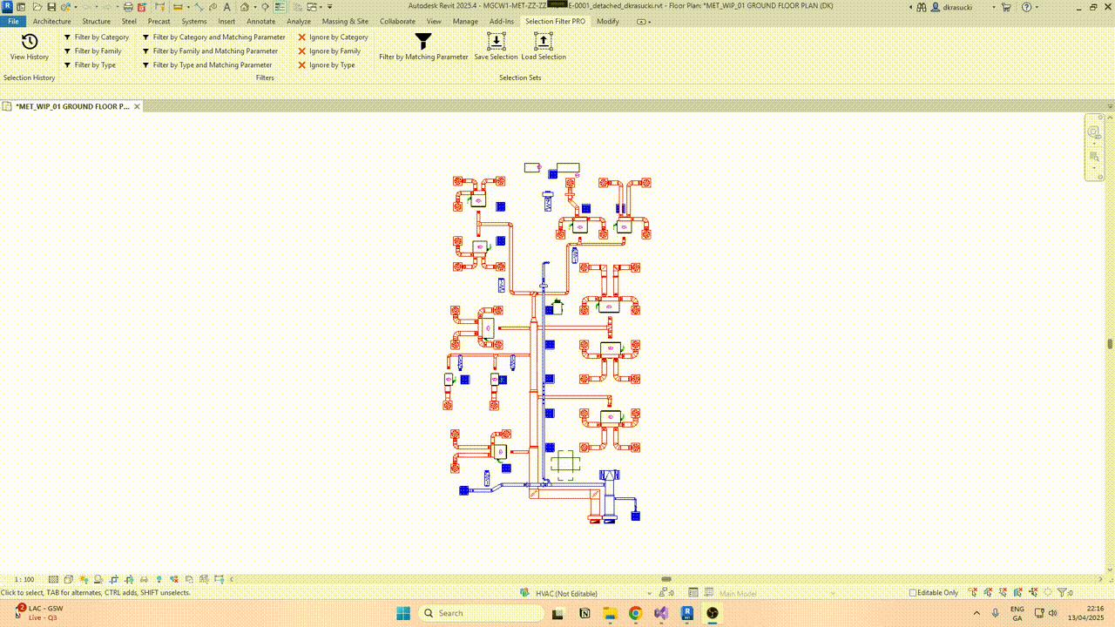Image resolution: width=1115 pixels, height=627 pixels.
Task: Open Google Chrome from the taskbar
Action: click(635, 613)
